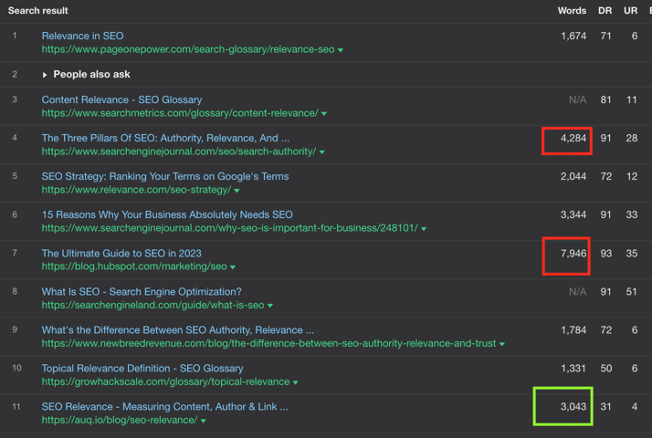This screenshot has height=438, width=652.
Task: Select UR value 11 in Content Relevance row
Action: point(632,99)
